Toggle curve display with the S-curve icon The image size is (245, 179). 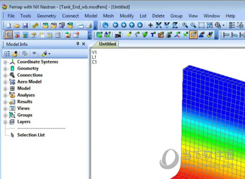pos(137,35)
